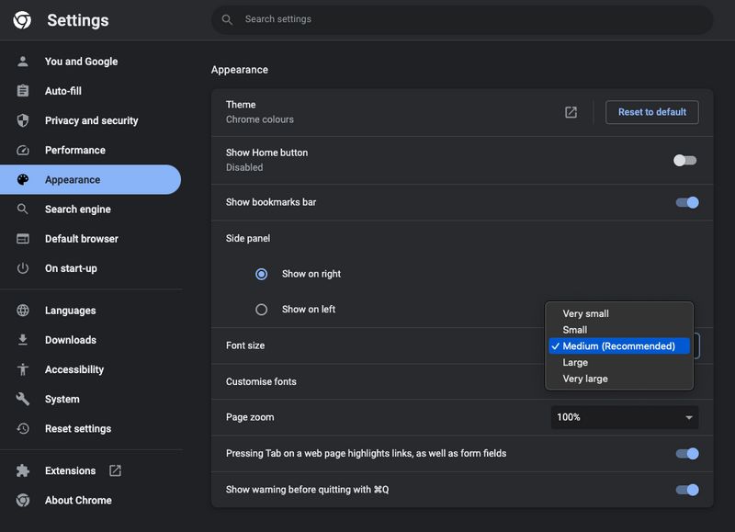Open Customise fonts settings row
The width and height of the screenshot is (735, 532).
point(462,381)
